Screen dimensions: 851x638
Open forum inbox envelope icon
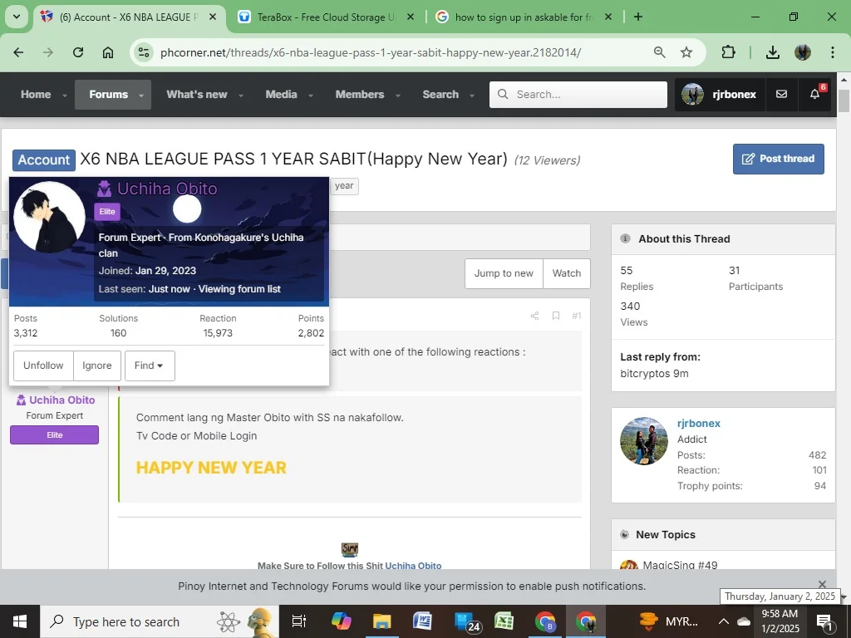(781, 95)
